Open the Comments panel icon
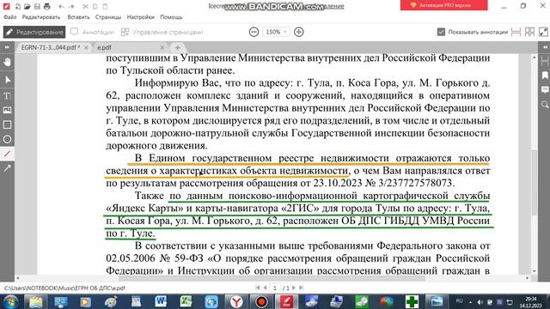The width and height of the screenshot is (550, 309). [545, 89]
